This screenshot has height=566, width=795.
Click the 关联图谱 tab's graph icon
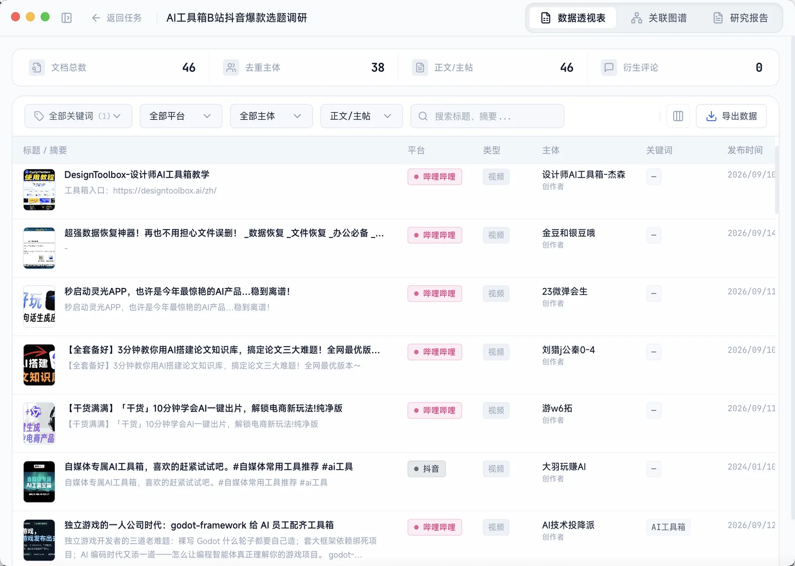tap(636, 18)
